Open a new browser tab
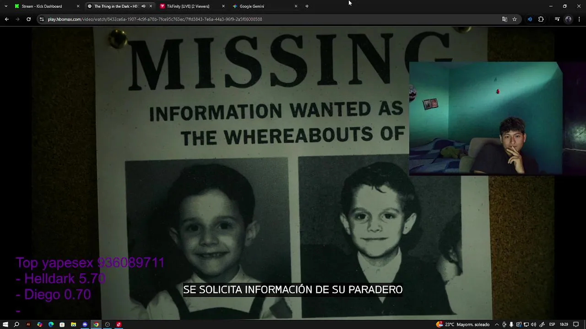586x329 pixels. 307,6
